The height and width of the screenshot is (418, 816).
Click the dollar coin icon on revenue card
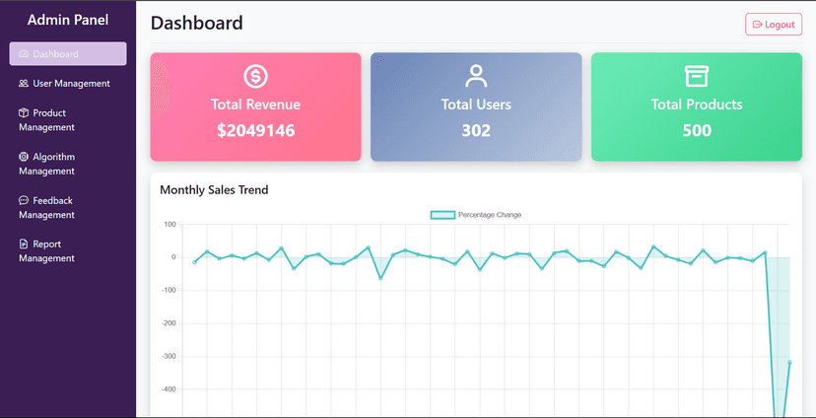click(x=255, y=76)
